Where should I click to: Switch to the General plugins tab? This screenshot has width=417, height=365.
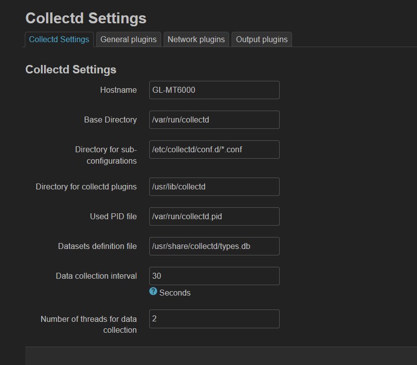point(128,39)
